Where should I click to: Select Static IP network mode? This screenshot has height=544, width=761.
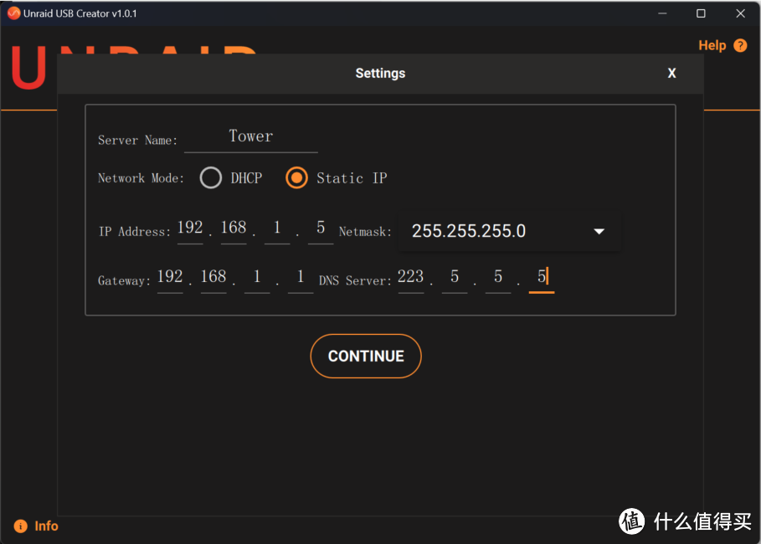tap(296, 177)
